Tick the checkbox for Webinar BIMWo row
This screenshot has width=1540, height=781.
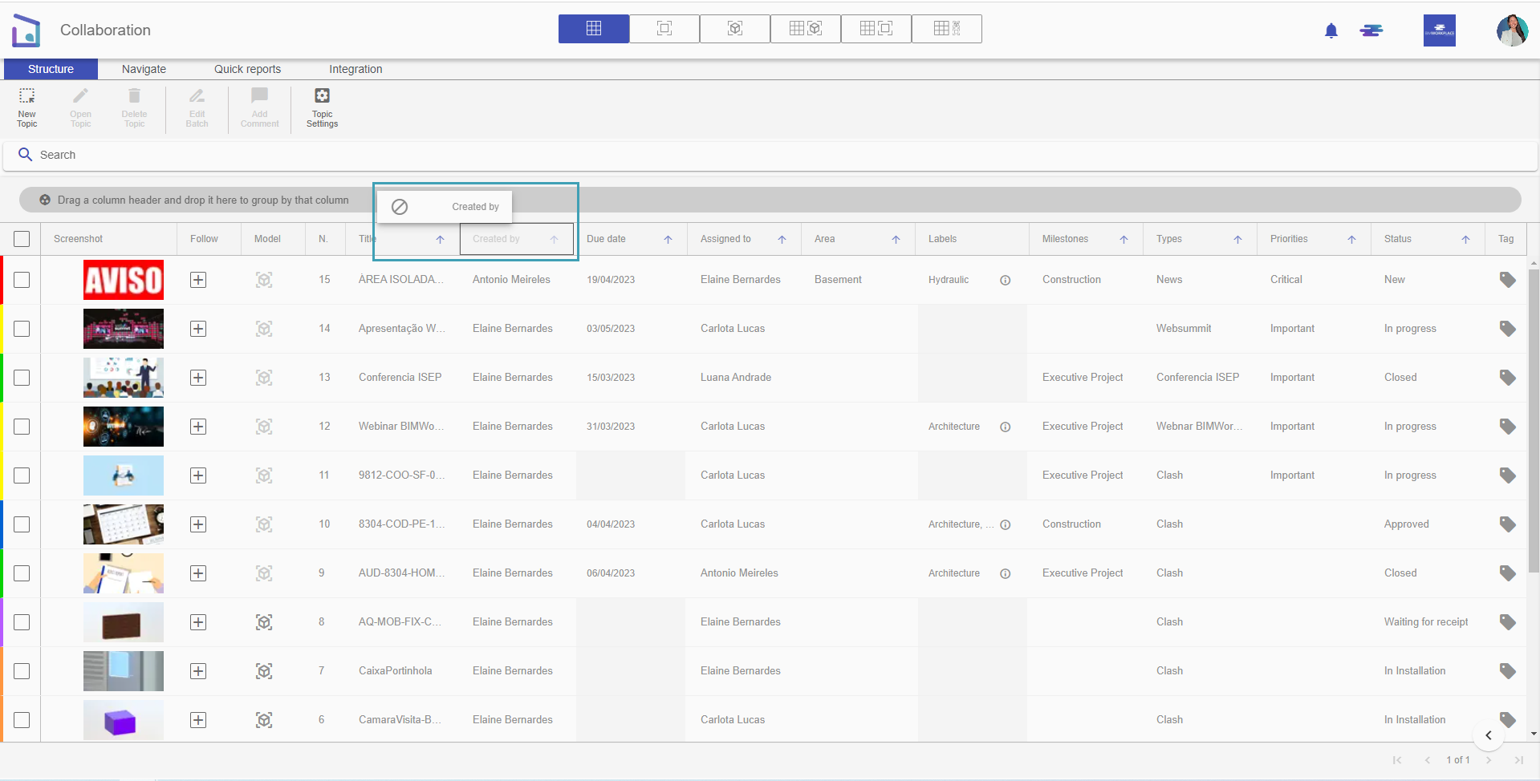tap(22, 427)
